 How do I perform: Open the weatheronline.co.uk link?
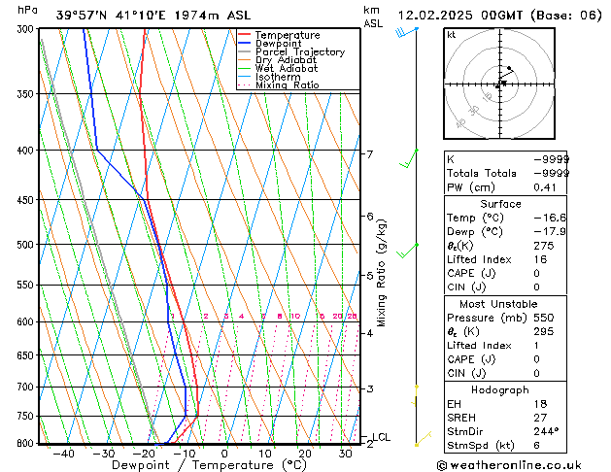pyautogui.click(x=509, y=465)
